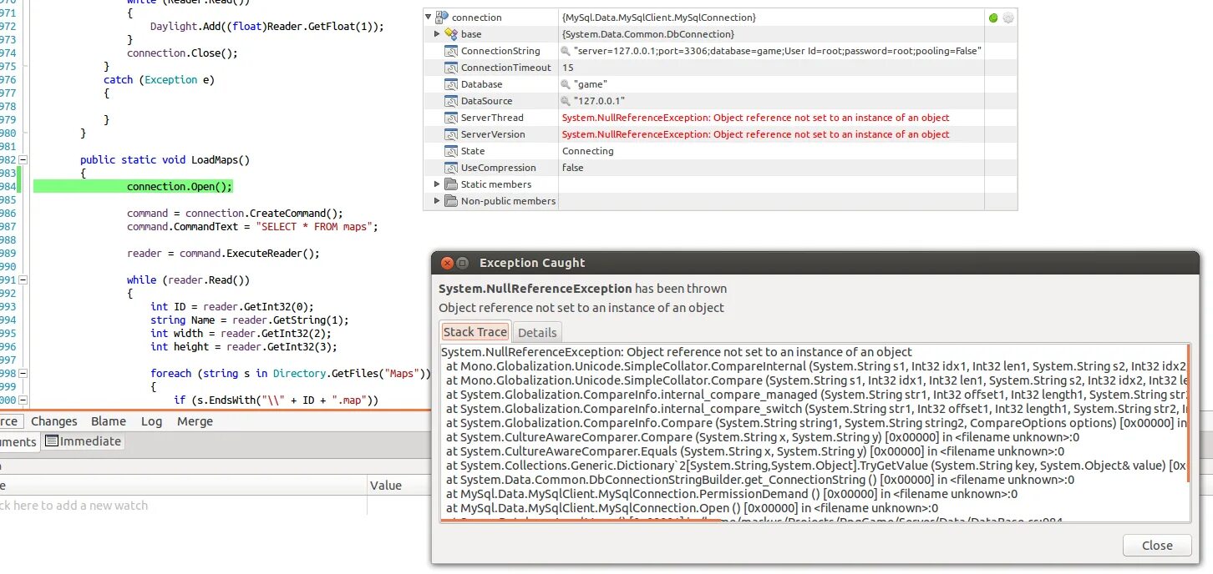The height and width of the screenshot is (574, 1213).
Task: Click the State property icon
Action: [x=452, y=151]
